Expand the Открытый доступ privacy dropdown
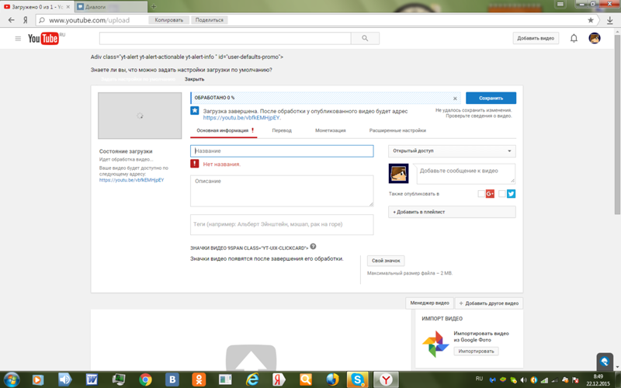Screen dimensions: 621x388 [452, 151]
